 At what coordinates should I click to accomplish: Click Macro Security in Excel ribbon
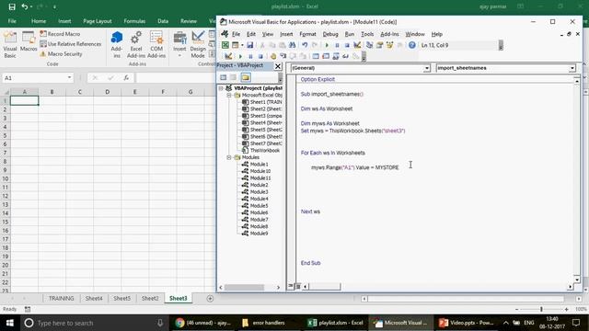click(x=62, y=54)
